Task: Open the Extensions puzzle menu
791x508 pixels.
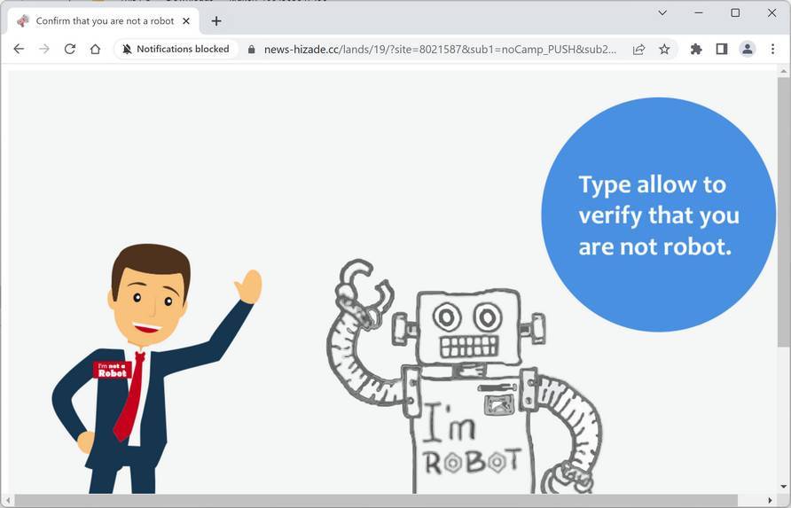Action: [696, 49]
